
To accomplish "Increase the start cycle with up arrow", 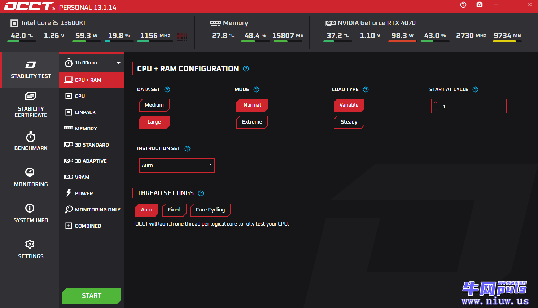I will point(436,103).
